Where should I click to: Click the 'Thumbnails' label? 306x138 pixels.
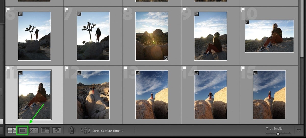click(x=274, y=129)
